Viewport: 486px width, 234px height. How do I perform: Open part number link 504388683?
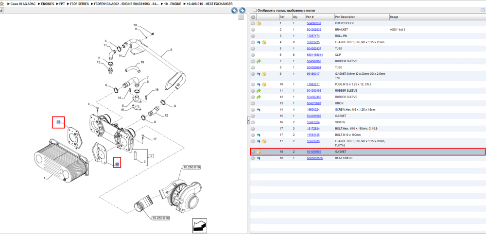(314, 152)
